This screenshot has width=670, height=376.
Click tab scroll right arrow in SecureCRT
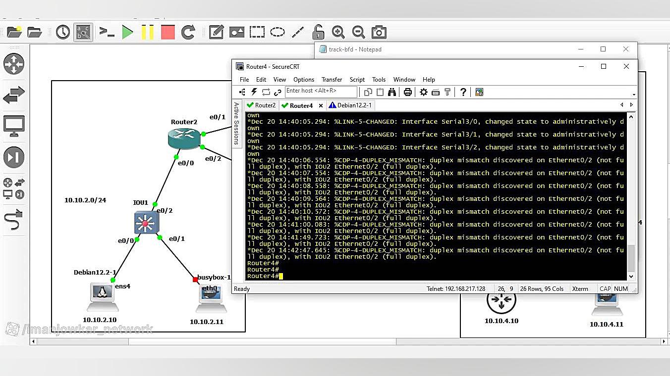coord(631,105)
